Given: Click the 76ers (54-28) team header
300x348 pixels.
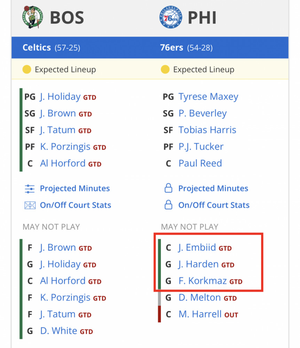Looking at the screenshot, I should [187, 48].
